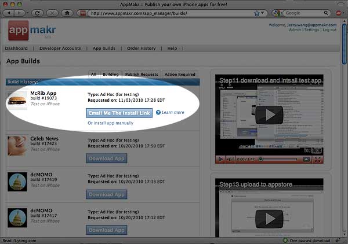This screenshot has height=244, width=348.
Task: Go forward with the browser forward arrow
Action: tap(20, 13)
